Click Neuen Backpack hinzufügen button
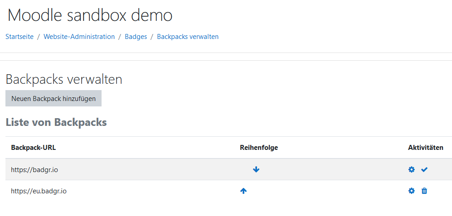Viewport: 452px width, 216px height. [x=53, y=99]
